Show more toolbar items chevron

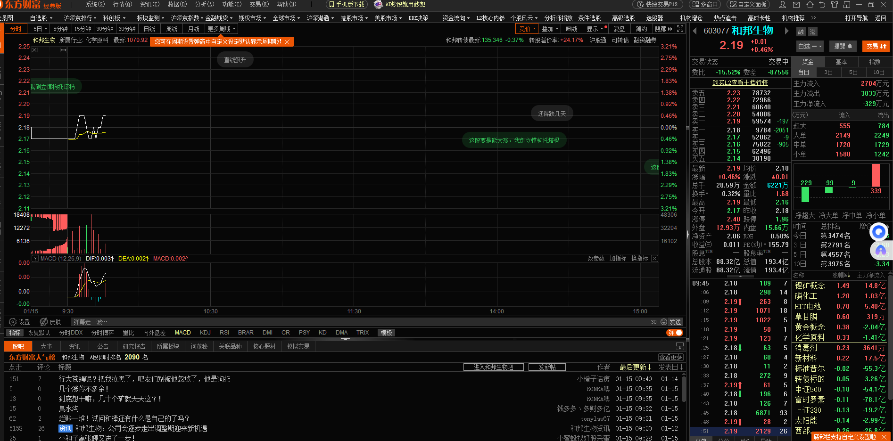[813, 18]
